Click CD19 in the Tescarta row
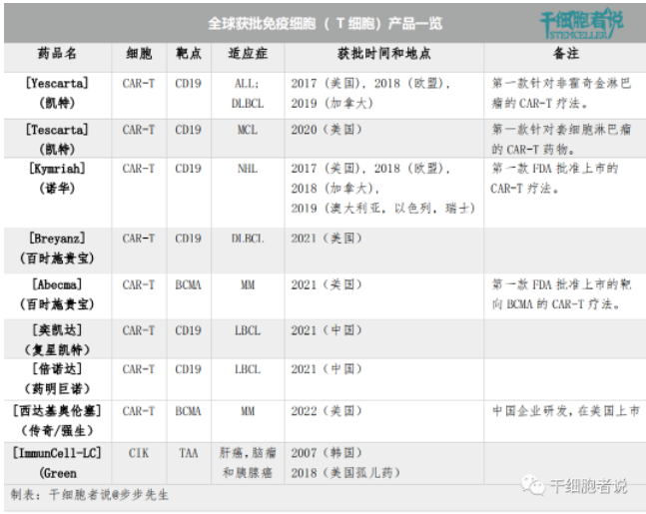646x514 pixels. [189, 130]
